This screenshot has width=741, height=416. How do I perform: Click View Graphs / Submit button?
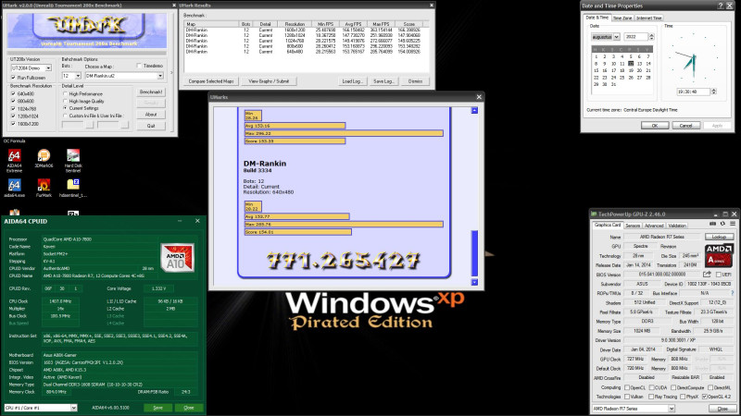269,81
